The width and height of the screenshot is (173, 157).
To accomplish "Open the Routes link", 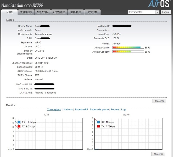I will coord(115,109).
